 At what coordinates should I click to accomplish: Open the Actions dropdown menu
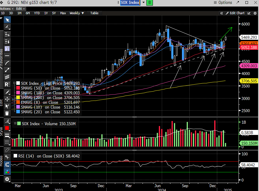pyautogui.click(x=7, y=9)
